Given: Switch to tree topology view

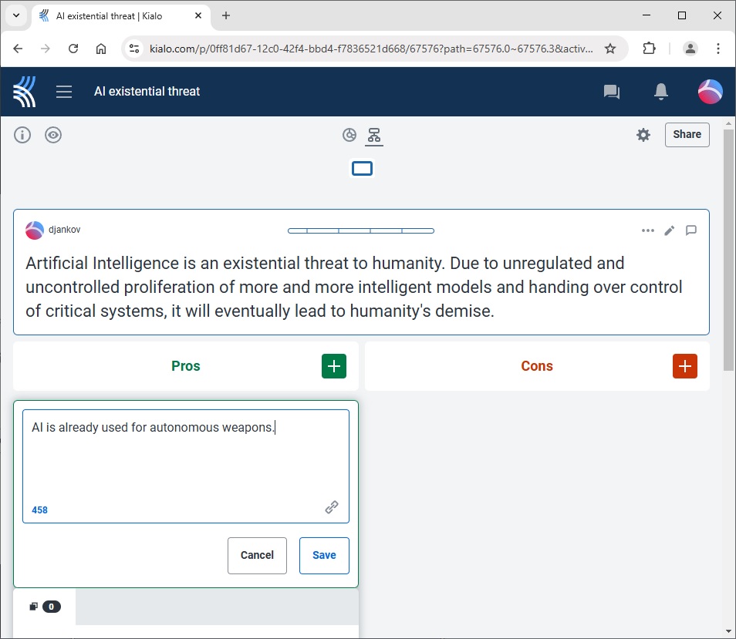Looking at the screenshot, I should click(x=374, y=135).
